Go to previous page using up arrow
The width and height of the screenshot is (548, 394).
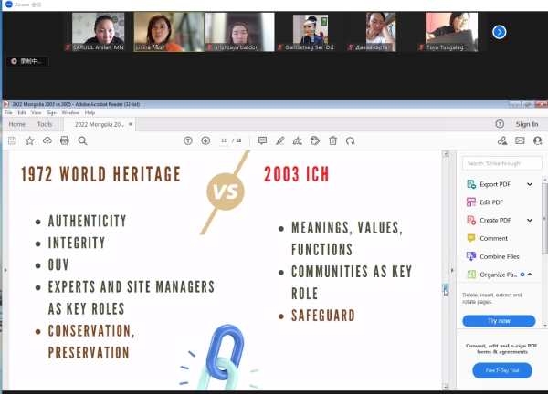pos(188,140)
